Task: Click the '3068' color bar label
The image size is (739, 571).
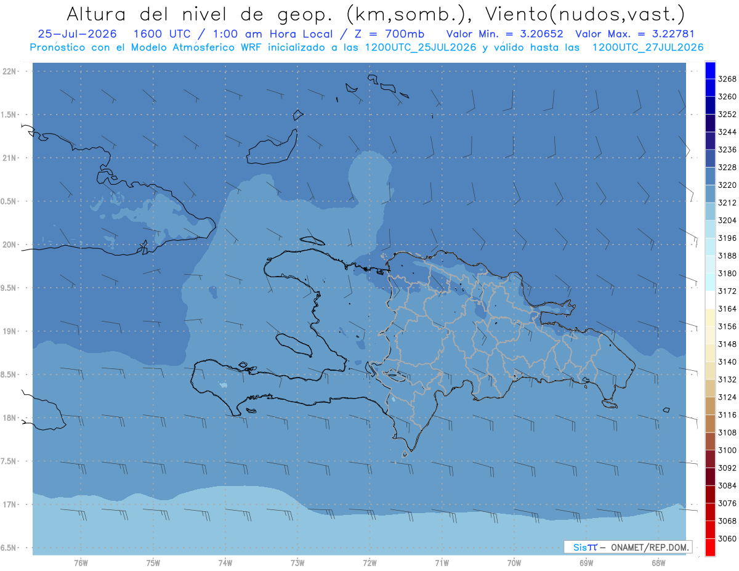Action: click(x=727, y=521)
